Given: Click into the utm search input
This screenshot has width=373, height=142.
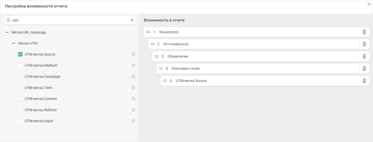Looking at the screenshot, I should pos(69,20).
